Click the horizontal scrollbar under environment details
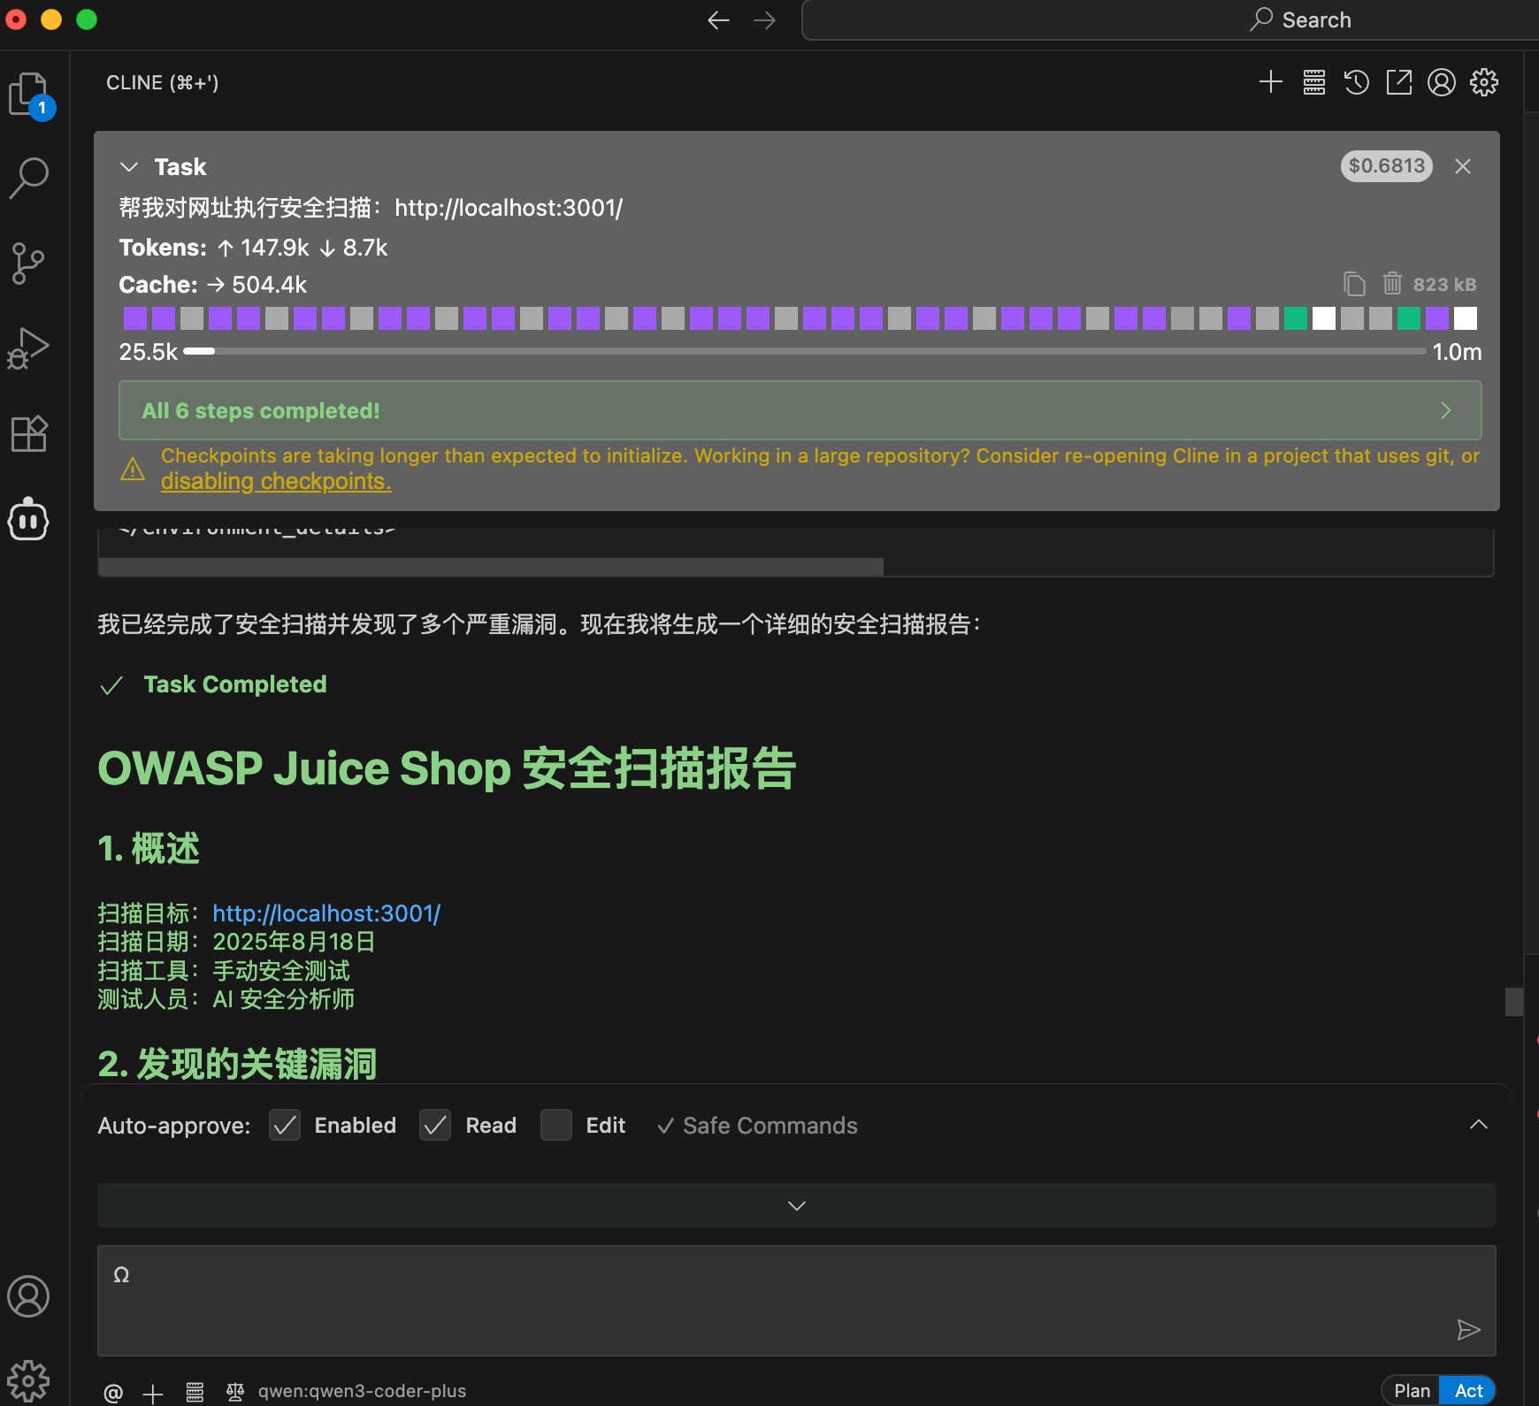 click(x=491, y=567)
